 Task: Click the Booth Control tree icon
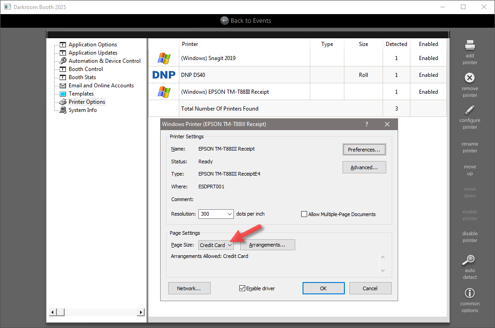(63, 69)
